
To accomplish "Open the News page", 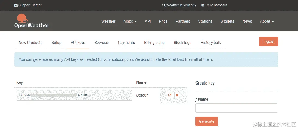I will click(247, 21).
